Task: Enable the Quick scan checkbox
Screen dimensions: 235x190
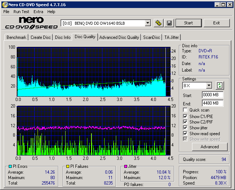Action: (x=185, y=110)
